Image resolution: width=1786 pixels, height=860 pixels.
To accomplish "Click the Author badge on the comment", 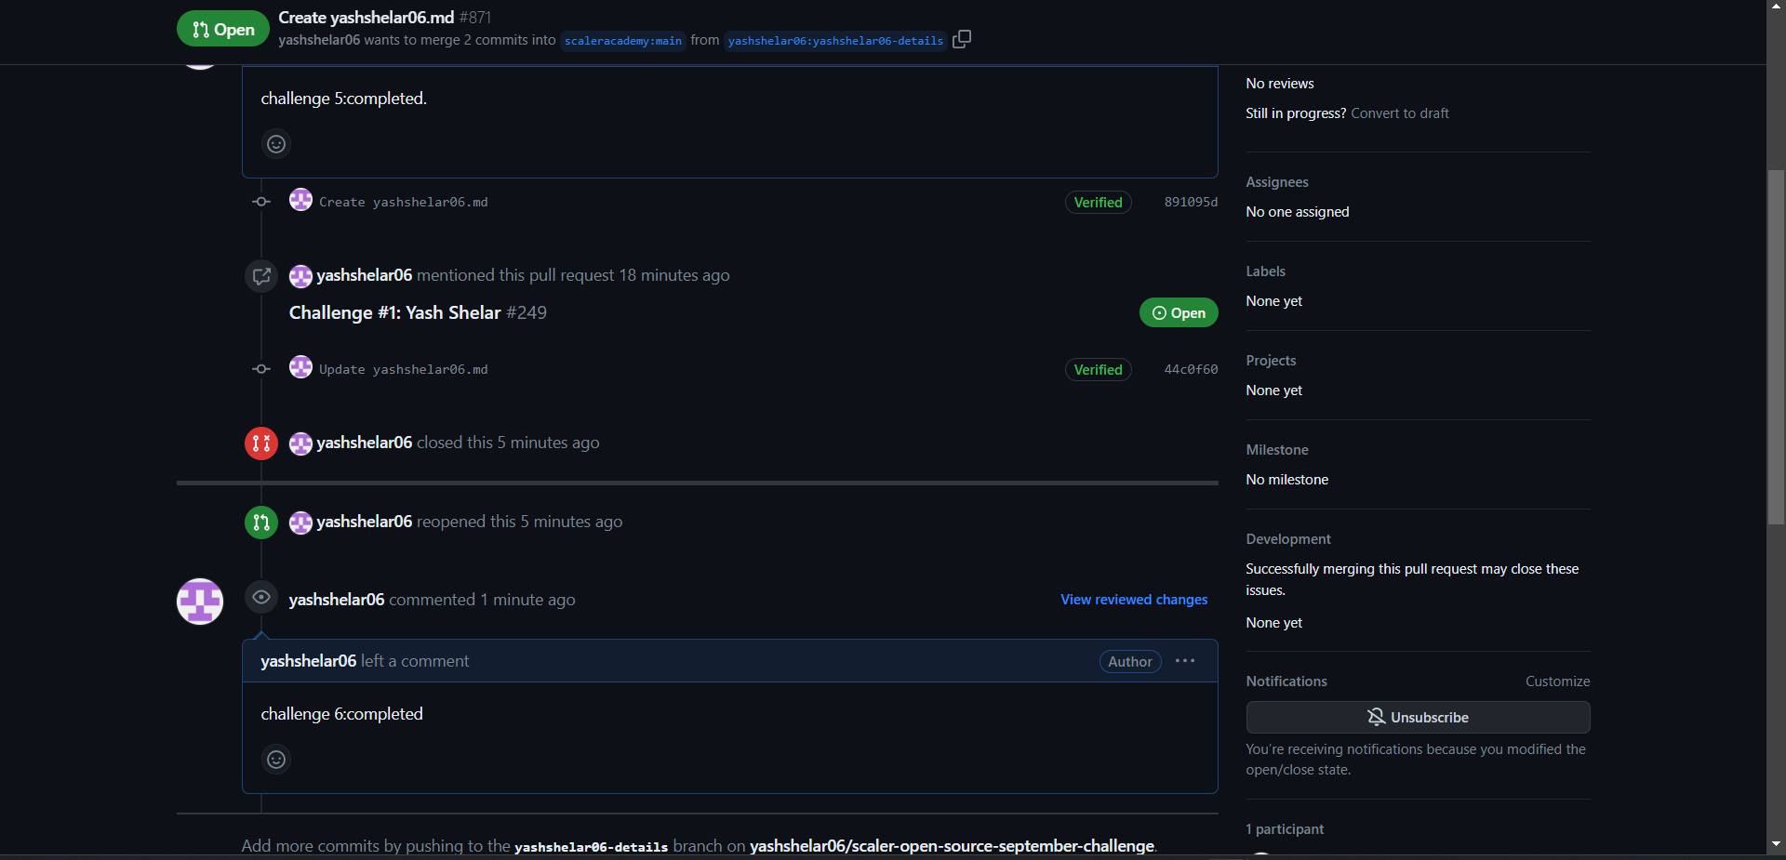I will pyautogui.click(x=1129, y=661).
